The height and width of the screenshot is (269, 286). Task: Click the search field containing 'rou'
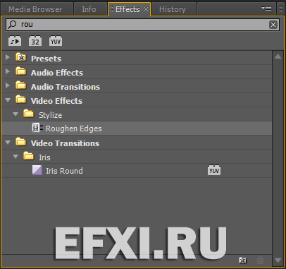(142, 25)
